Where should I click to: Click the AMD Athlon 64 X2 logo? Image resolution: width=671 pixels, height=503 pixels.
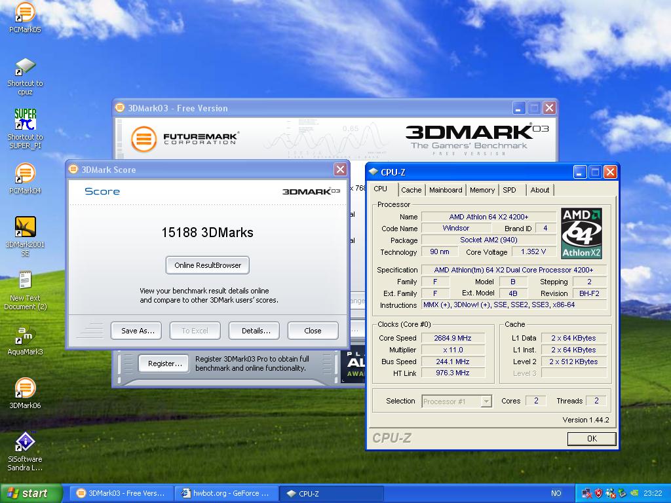[582, 234]
